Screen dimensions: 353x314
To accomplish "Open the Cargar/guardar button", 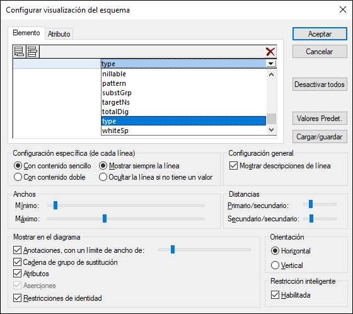I will pyautogui.click(x=320, y=137).
